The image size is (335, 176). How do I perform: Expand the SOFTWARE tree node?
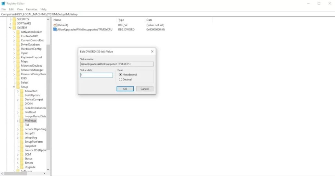[10, 23]
